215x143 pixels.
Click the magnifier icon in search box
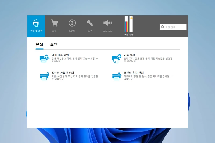coord(162,27)
